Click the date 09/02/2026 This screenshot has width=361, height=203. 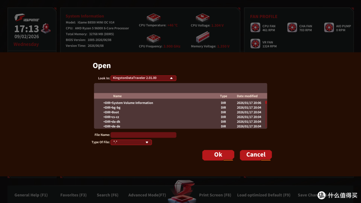pyautogui.click(x=26, y=36)
